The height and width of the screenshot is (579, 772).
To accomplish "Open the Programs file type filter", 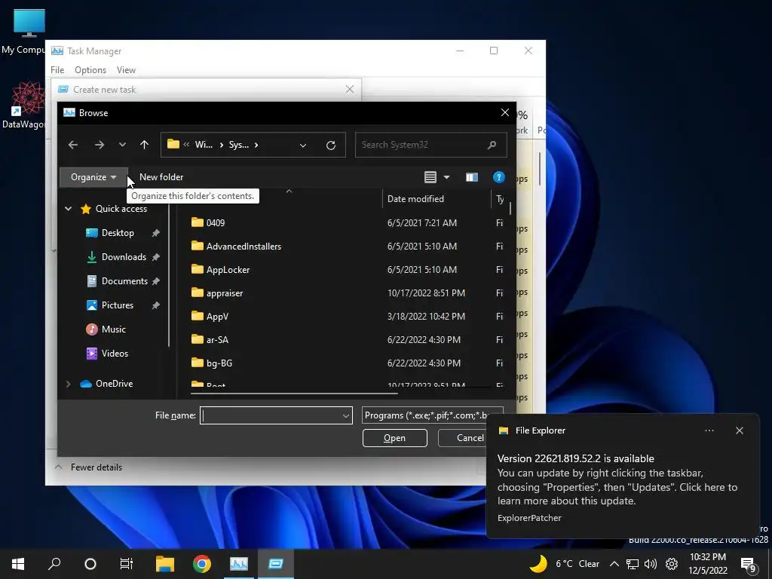I will (x=432, y=415).
